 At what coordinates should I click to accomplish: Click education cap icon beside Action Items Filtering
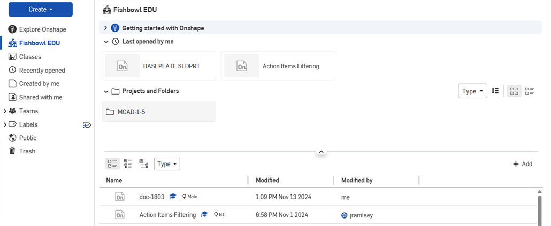[x=204, y=215]
